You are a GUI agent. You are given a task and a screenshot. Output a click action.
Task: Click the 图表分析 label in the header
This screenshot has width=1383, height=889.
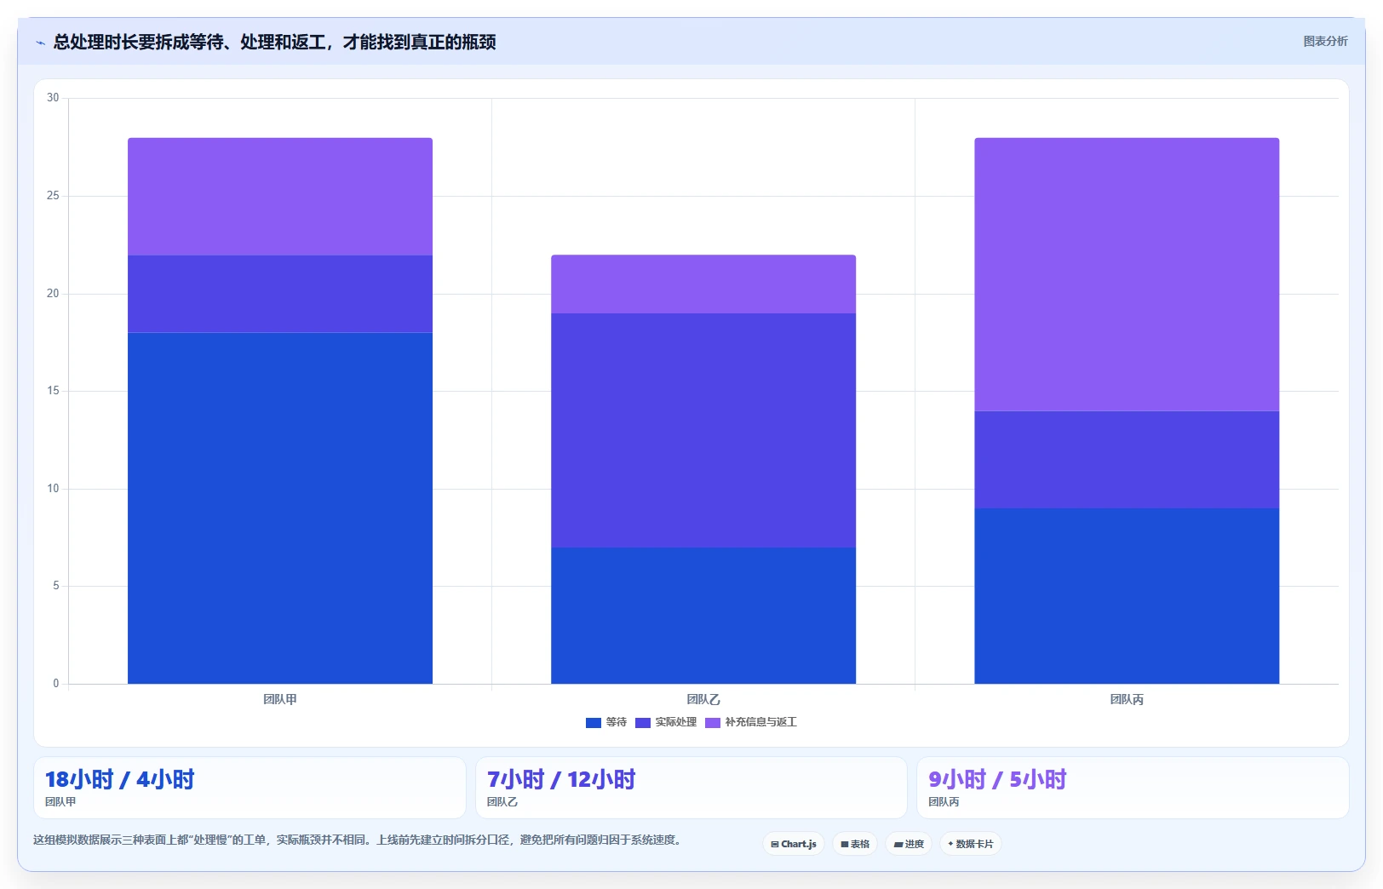(1325, 41)
